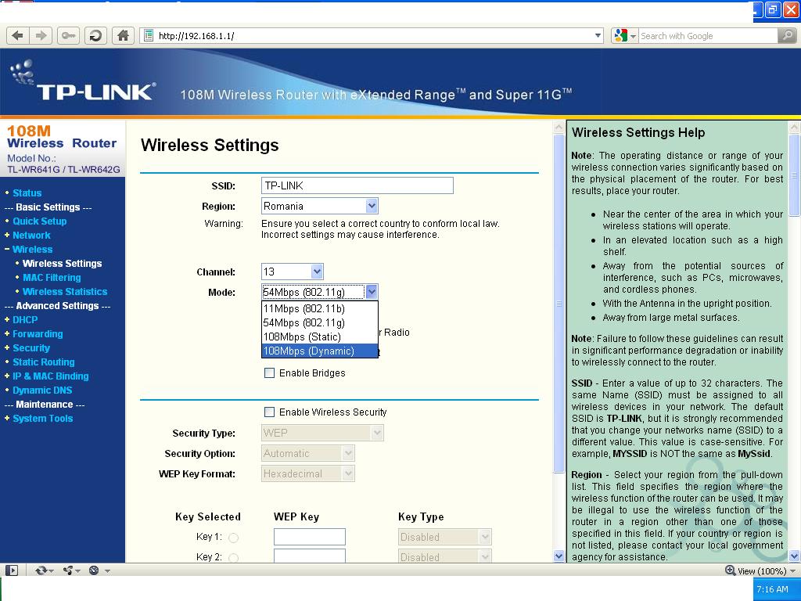Image resolution: width=801 pixels, height=601 pixels.
Task: Expand the DHCP sidebar menu
Action: [x=25, y=320]
